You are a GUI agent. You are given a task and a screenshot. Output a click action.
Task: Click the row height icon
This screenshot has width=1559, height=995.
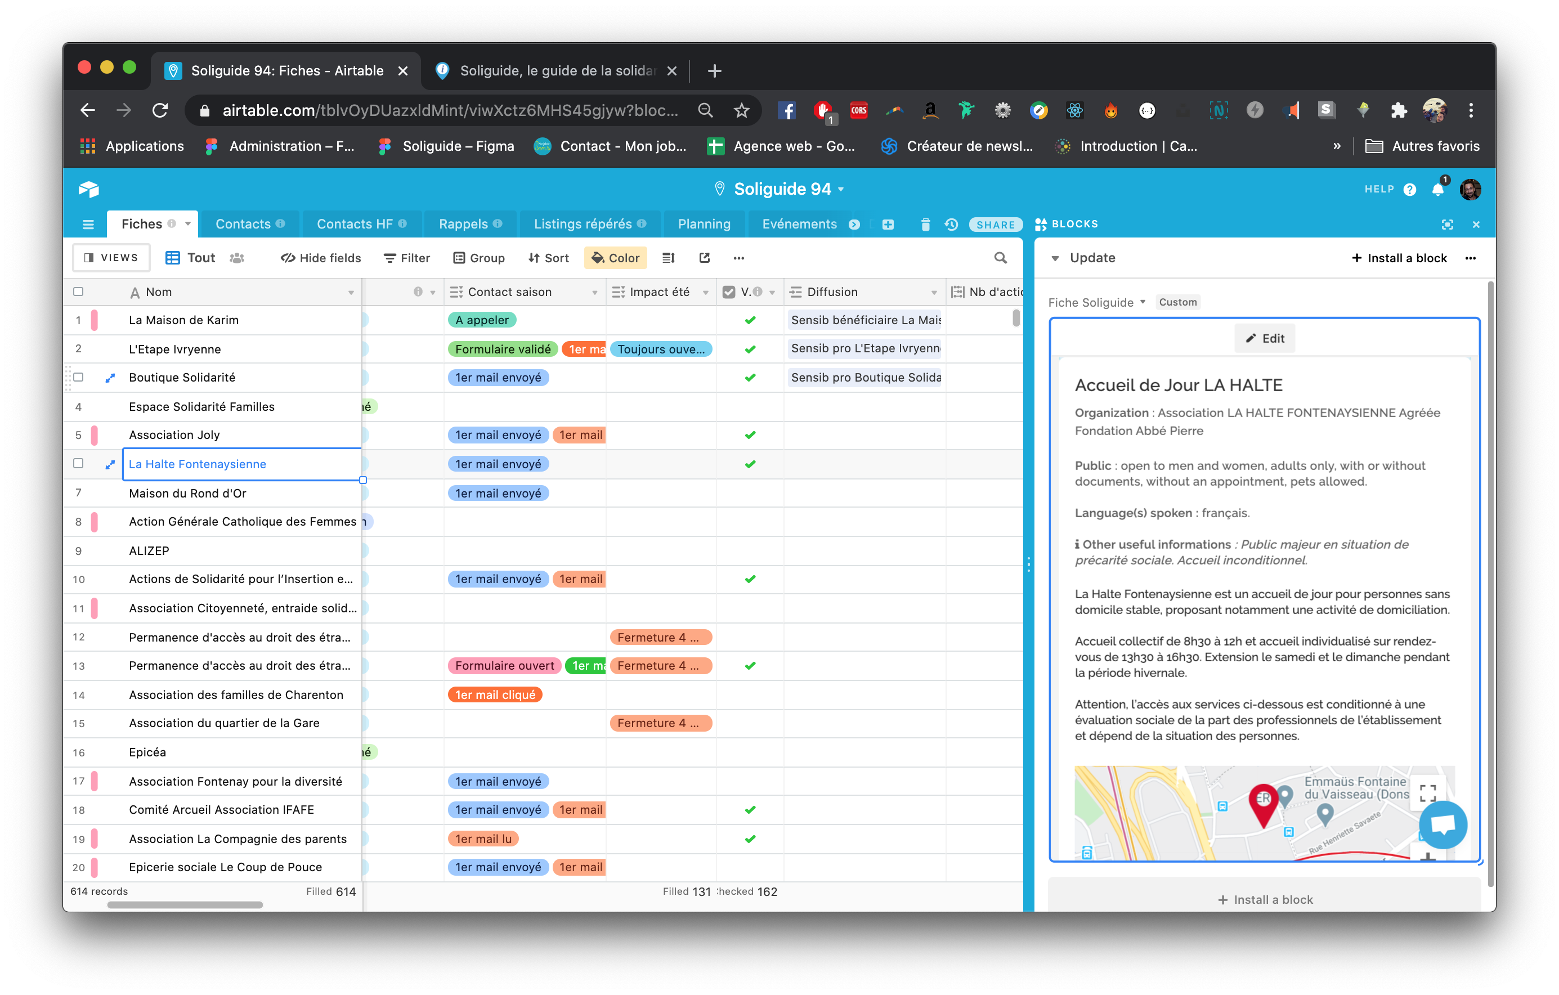click(x=668, y=258)
